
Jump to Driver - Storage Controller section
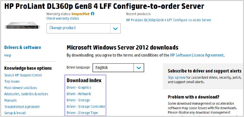click(86, 106)
